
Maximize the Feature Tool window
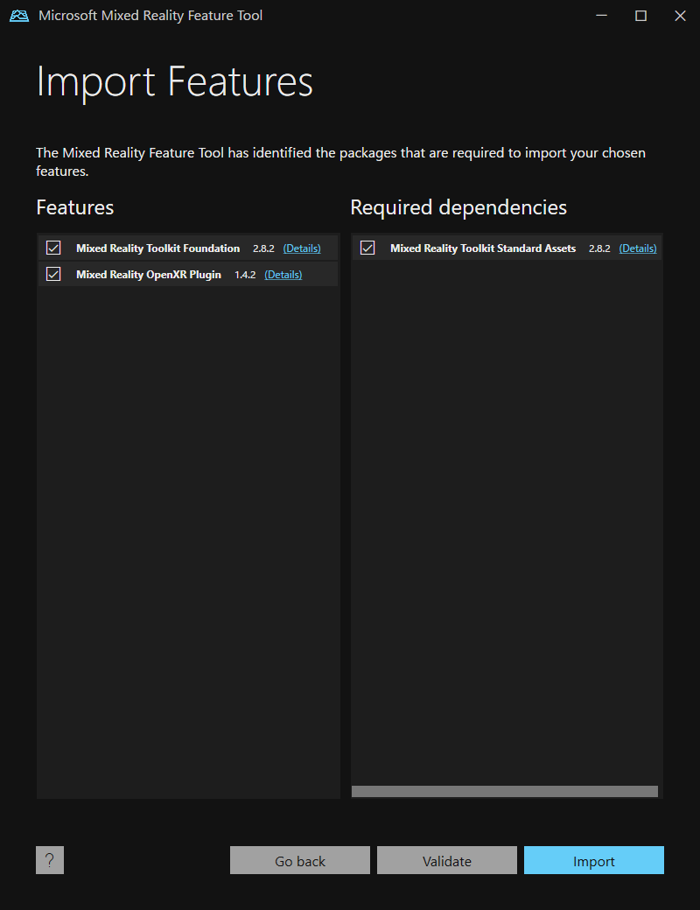pyautogui.click(x=640, y=16)
